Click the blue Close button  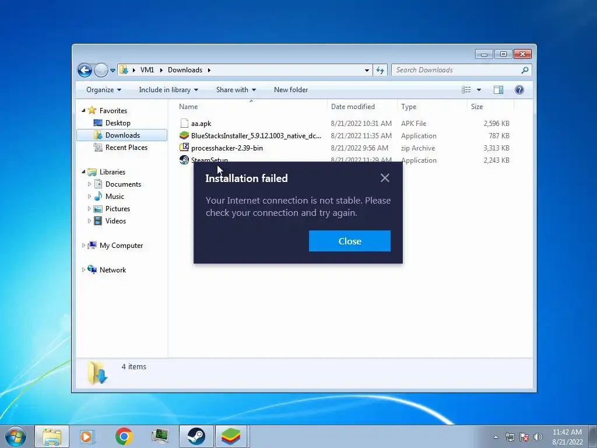click(350, 241)
